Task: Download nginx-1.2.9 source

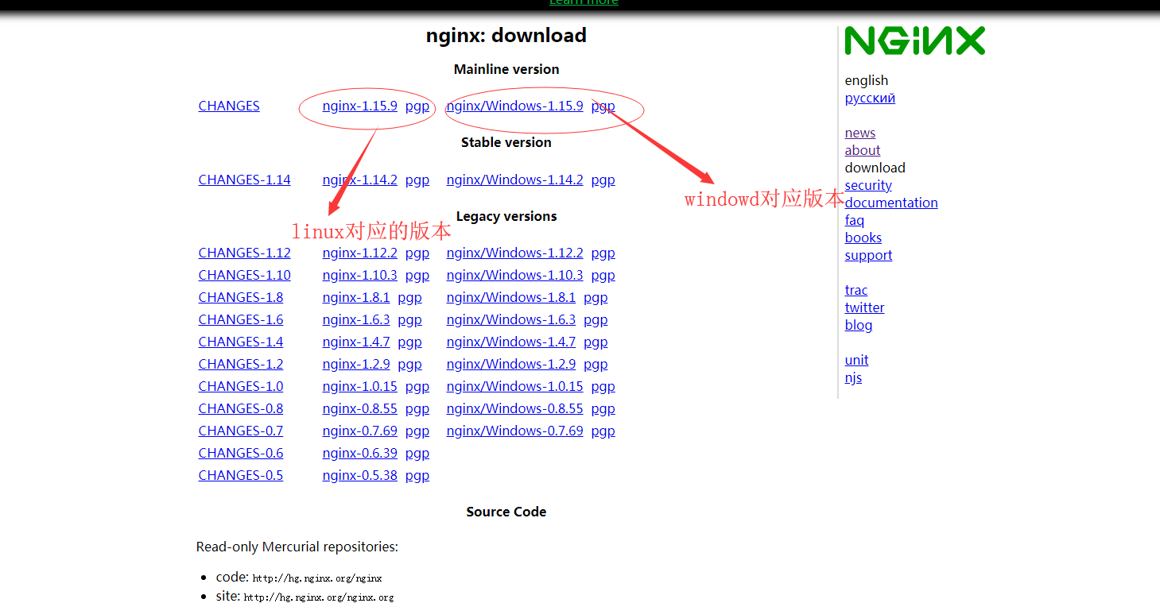Action: (356, 364)
